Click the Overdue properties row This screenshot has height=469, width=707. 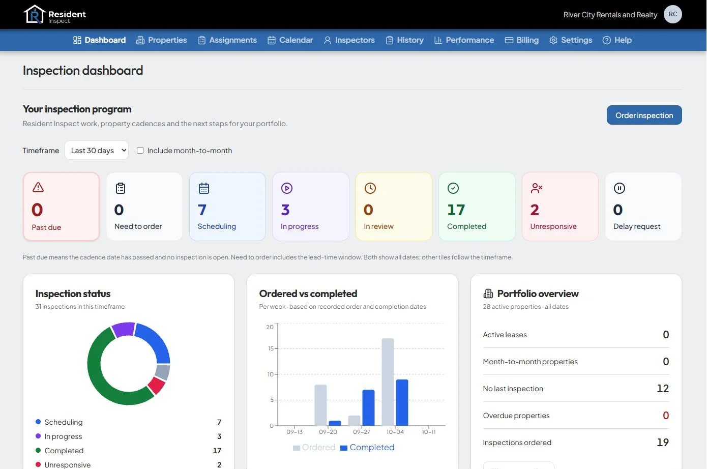[x=576, y=416]
